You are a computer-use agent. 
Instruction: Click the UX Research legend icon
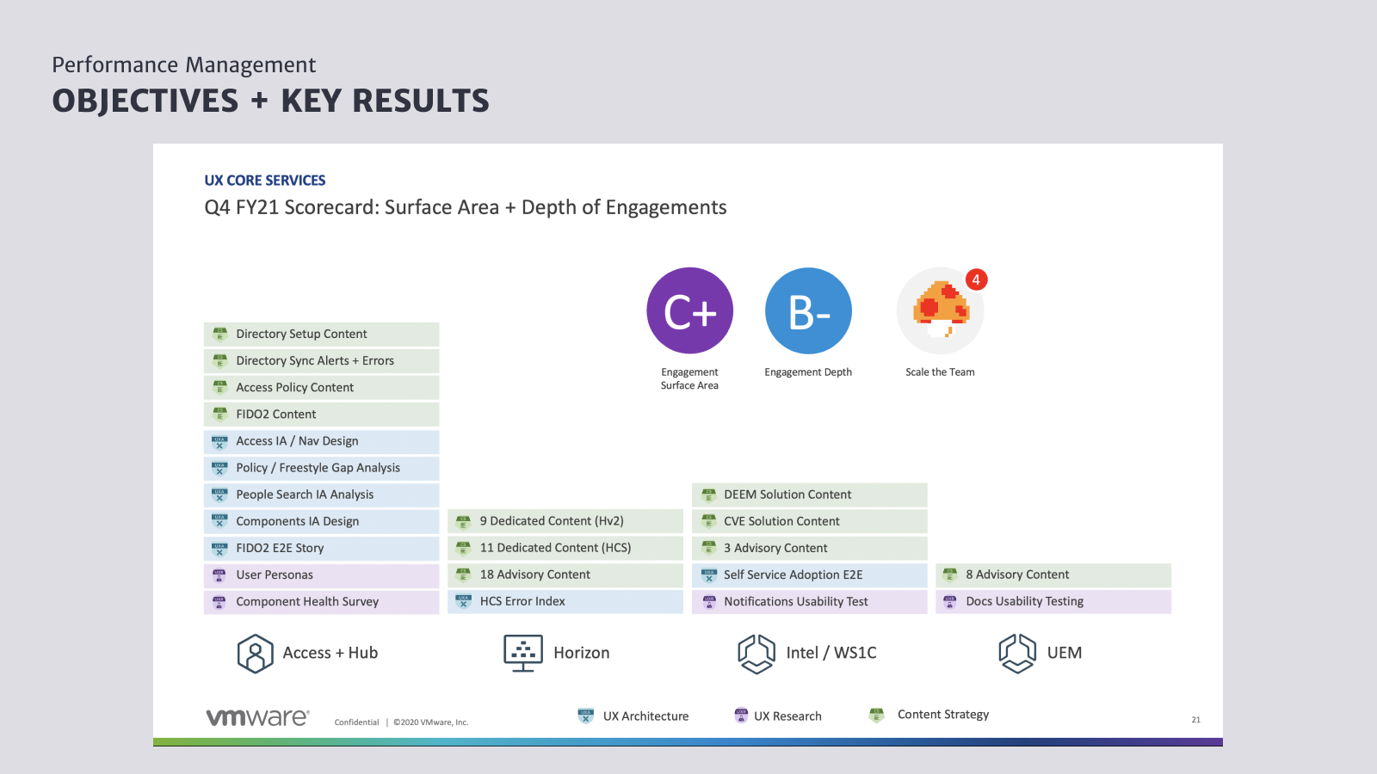[x=741, y=716]
